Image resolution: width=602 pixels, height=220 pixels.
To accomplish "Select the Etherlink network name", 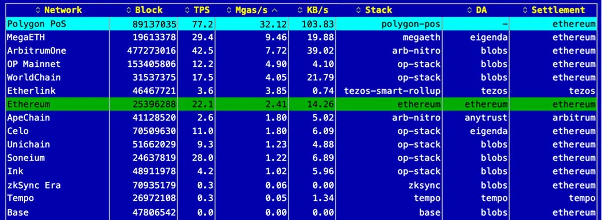I will click(31, 91).
